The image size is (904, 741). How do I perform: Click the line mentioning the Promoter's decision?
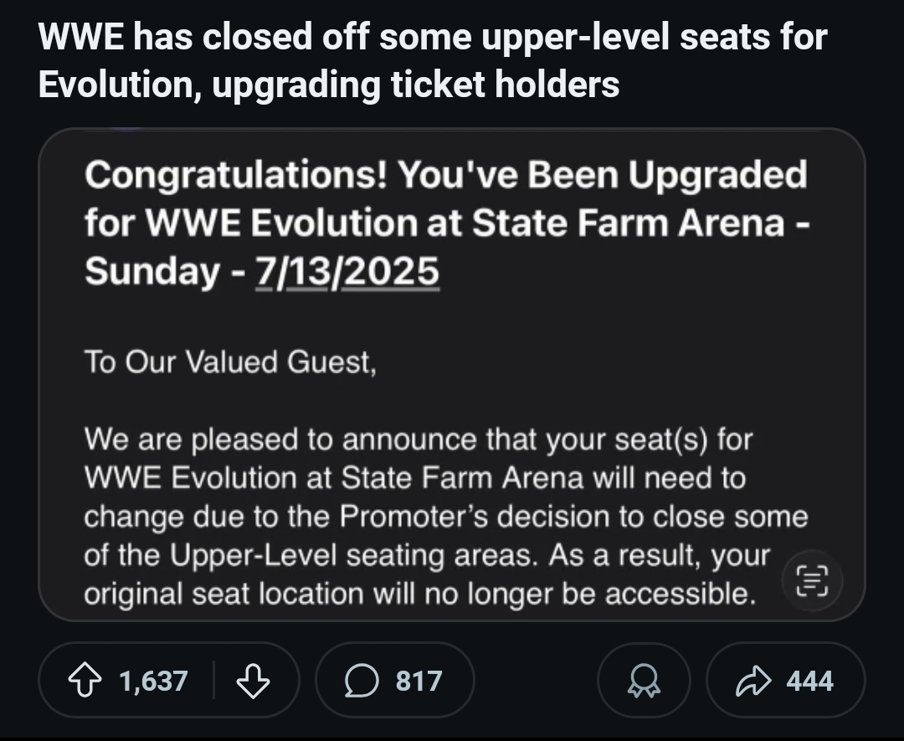445,517
